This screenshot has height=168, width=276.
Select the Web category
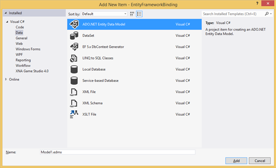click(19, 44)
